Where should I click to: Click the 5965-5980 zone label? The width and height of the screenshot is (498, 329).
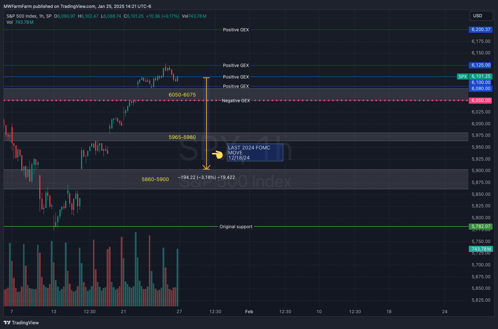click(x=182, y=137)
